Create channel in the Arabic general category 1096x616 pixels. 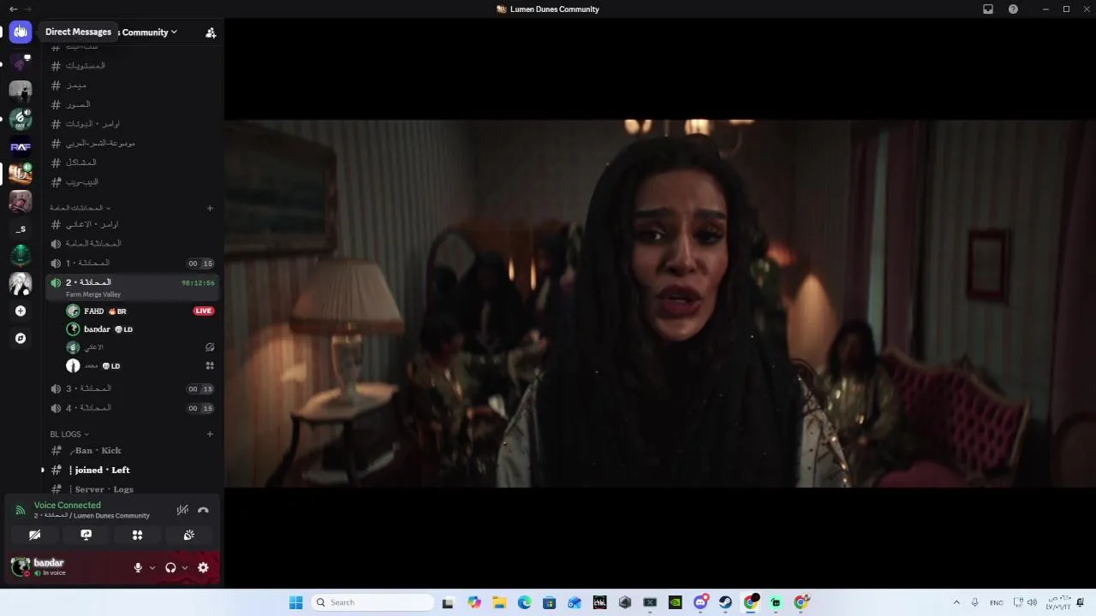(x=210, y=208)
